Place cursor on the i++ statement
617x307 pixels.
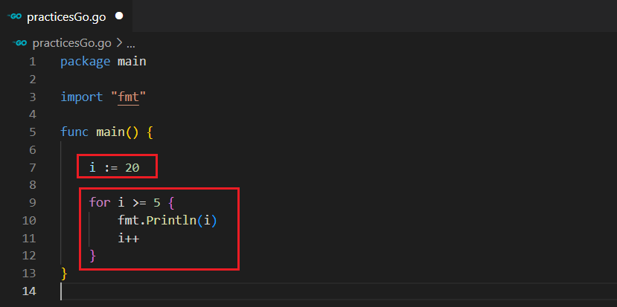128,239
